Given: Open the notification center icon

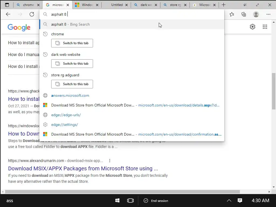Looking at the screenshot, I should [240, 201].
